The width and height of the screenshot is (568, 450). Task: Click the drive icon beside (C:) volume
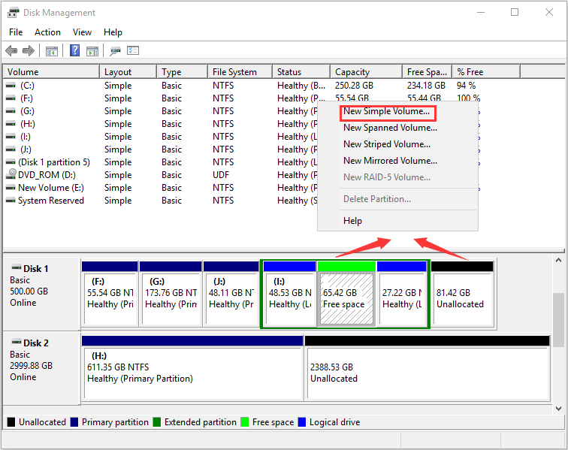[x=11, y=86]
